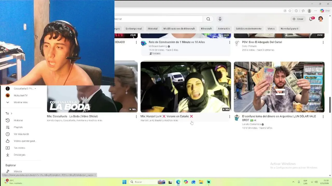Start voice search with the microphone icon
Viewport: 332px width, 186px height.
220,19
